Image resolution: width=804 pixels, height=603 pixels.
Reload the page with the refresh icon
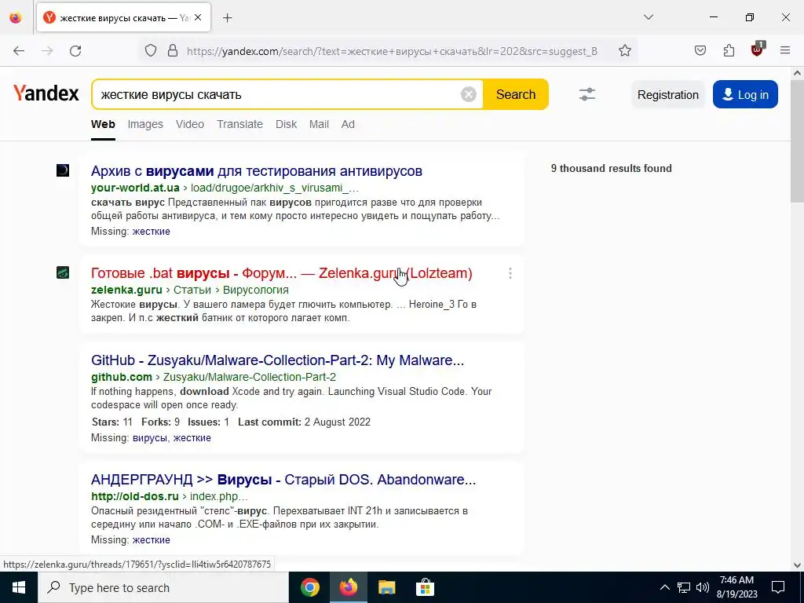pos(75,51)
